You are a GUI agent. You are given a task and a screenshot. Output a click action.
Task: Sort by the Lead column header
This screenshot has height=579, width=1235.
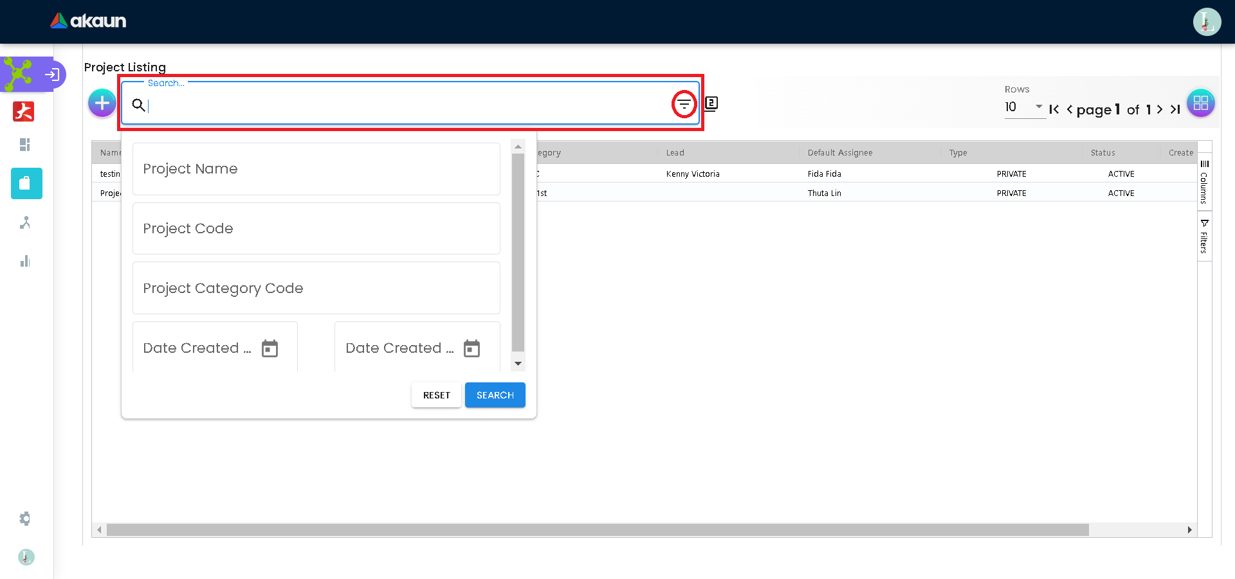point(675,153)
